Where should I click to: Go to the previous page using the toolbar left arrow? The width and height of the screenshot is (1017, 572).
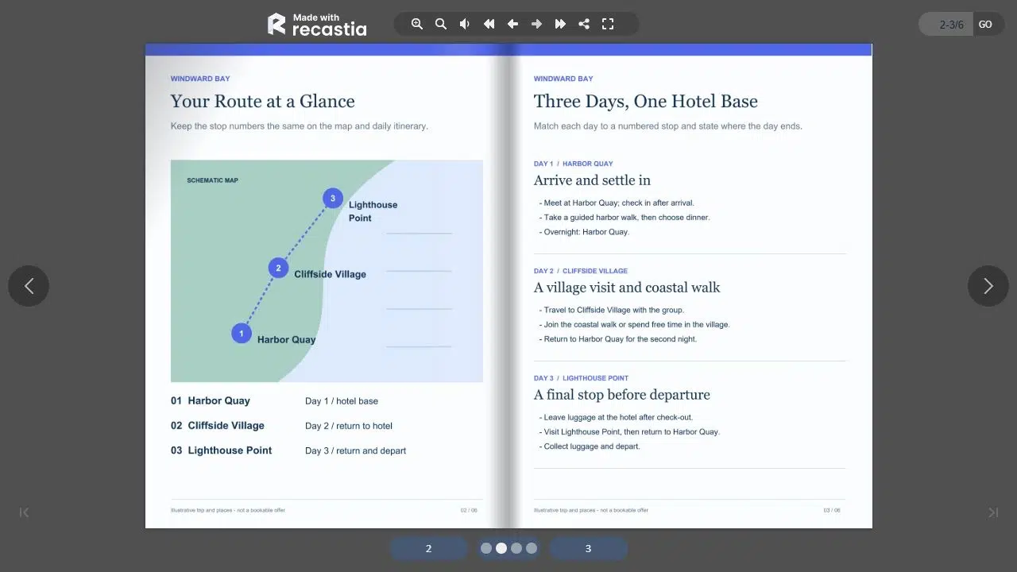512,24
